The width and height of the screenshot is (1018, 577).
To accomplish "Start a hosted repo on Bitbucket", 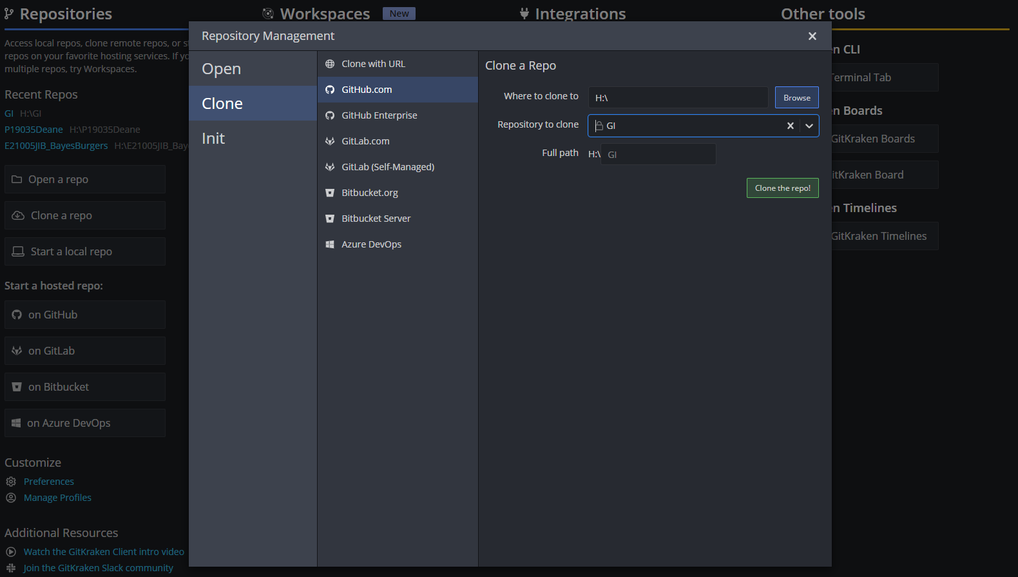I will [85, 387].
